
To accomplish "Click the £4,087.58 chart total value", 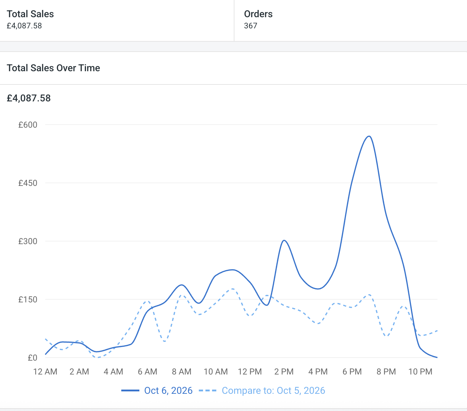I will pos(29,98).
